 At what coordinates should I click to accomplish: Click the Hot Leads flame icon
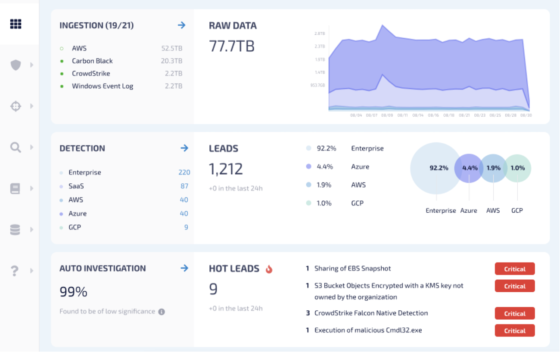[x=269, y=269]
